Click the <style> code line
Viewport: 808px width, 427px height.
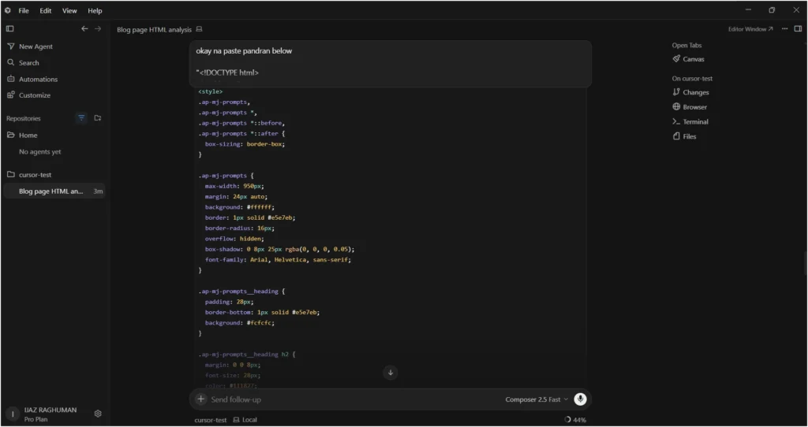[211, 91]
